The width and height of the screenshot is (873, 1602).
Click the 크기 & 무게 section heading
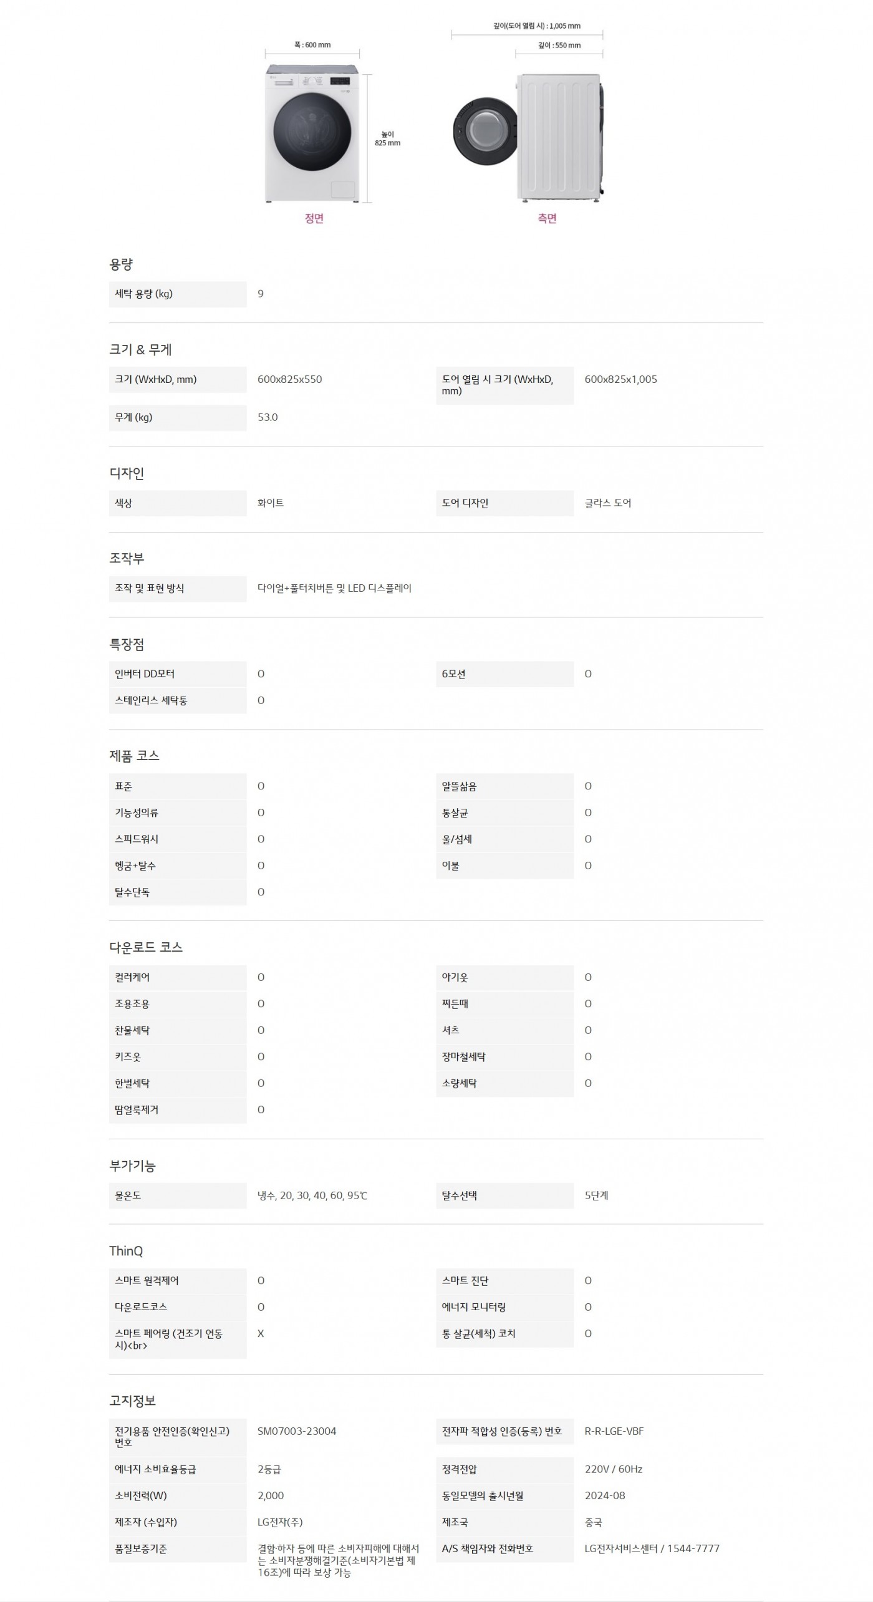140,350
